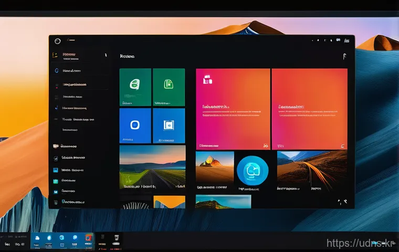Expand the chevron beside the top sidebar entry

coord(106,55)
